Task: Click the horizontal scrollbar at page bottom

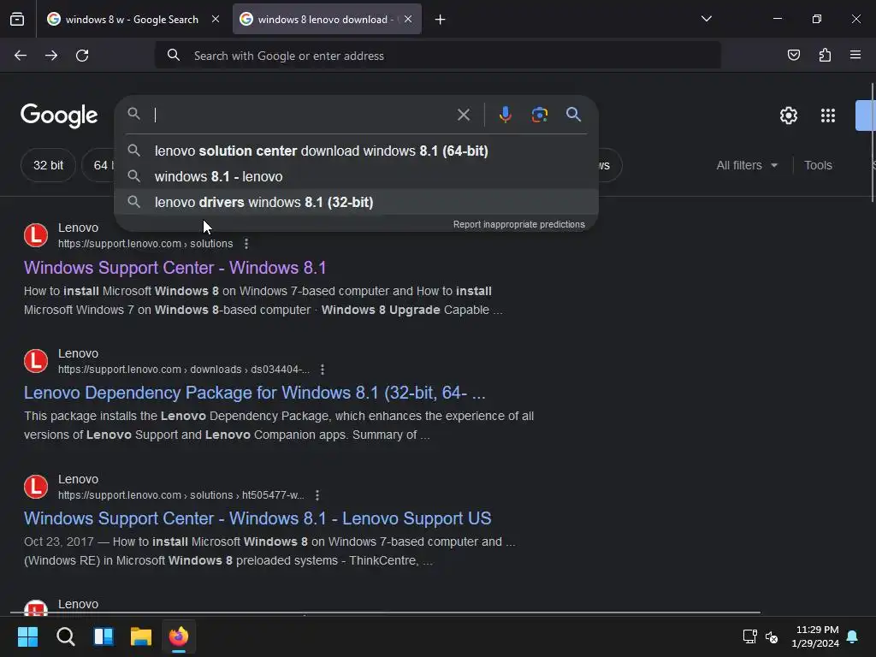Action: click(385, 613)
